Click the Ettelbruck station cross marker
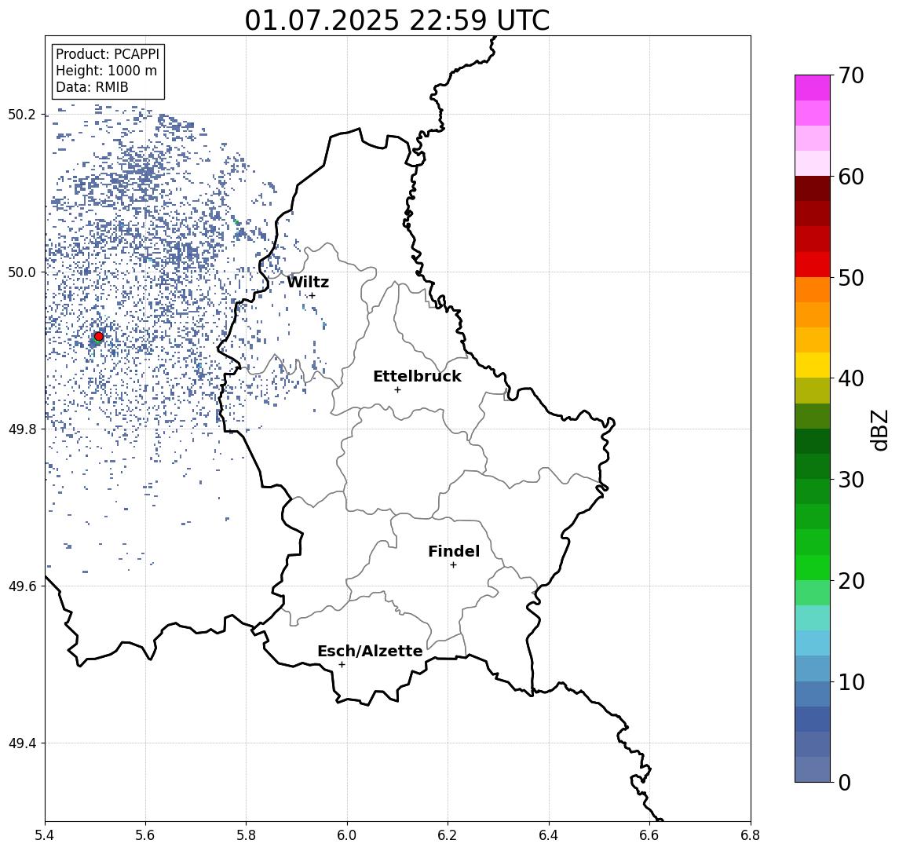 pos(397,390)
